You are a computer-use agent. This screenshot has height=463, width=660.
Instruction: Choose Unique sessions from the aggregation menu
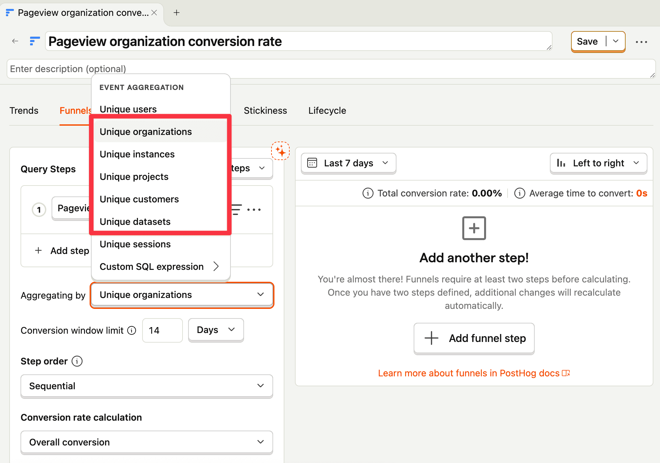pos(135,244)
